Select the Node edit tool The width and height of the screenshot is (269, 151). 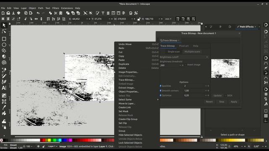pyautogui.click(x=4, y=31)
